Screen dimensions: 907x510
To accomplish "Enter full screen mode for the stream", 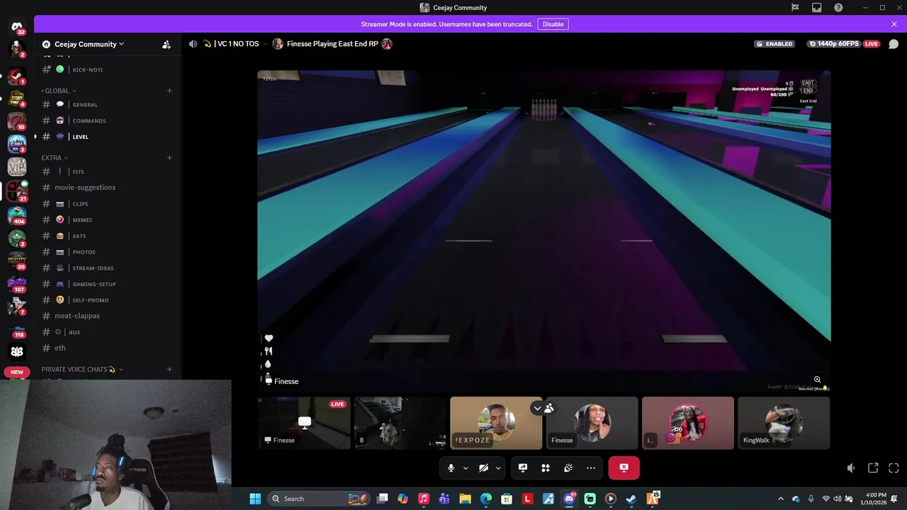I will point(894,467).
